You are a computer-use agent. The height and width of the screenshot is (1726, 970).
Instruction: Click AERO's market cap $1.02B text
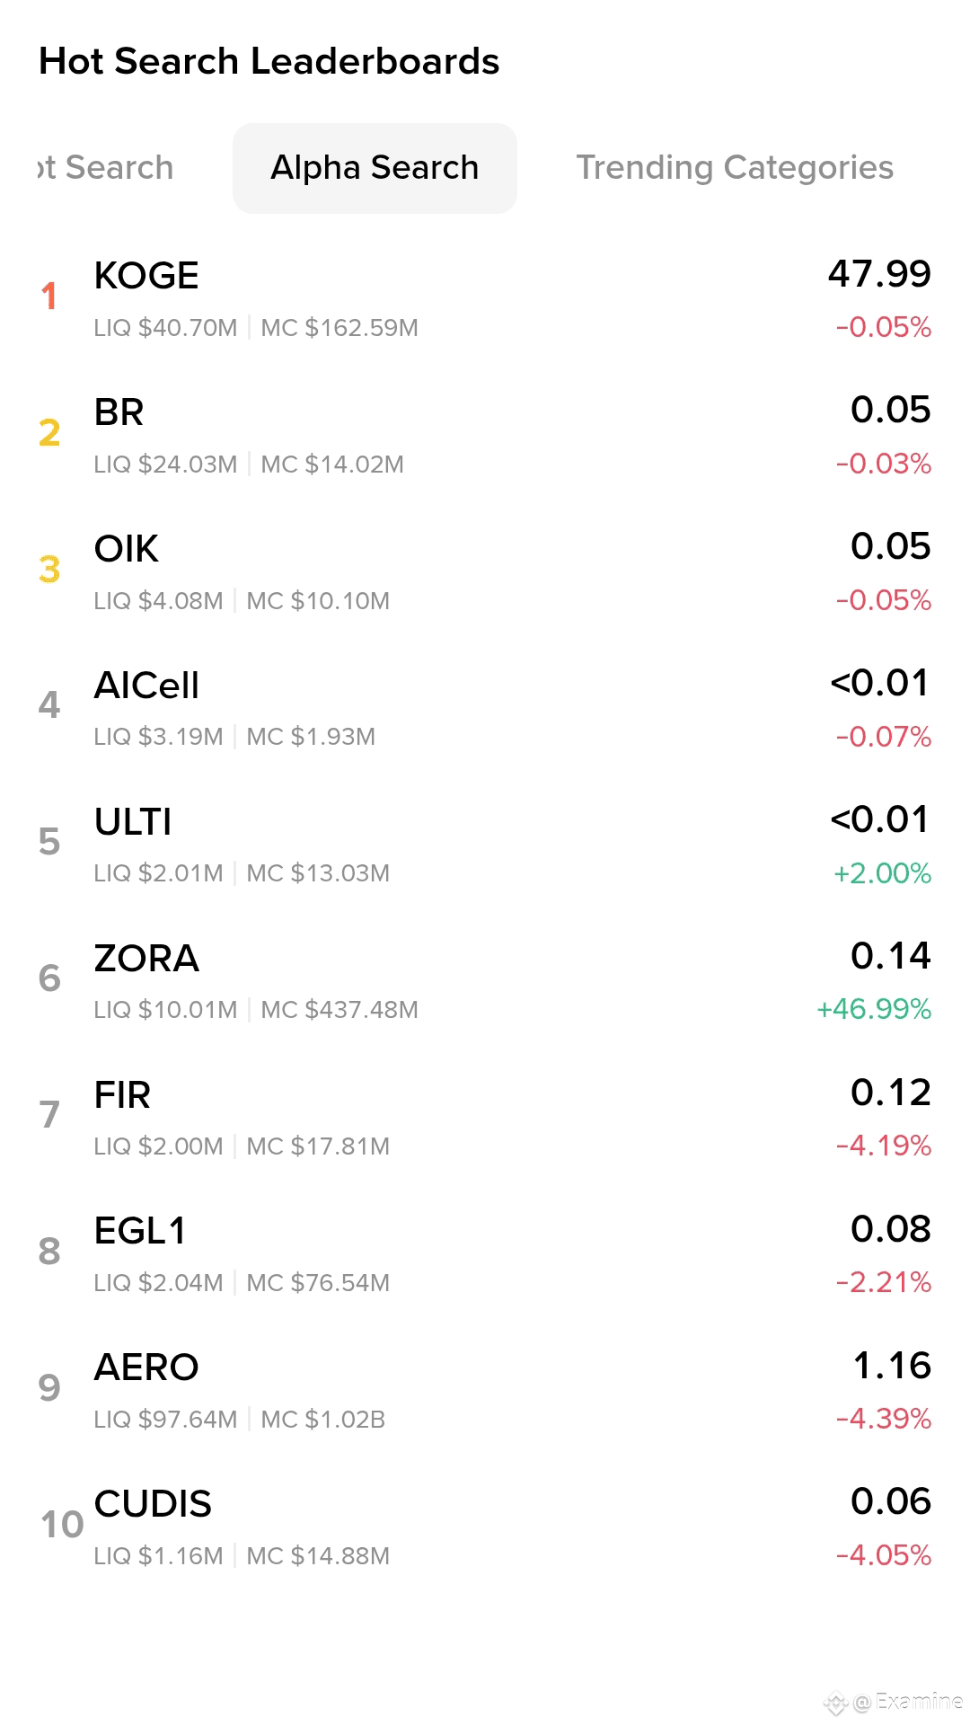point(322,1420)
